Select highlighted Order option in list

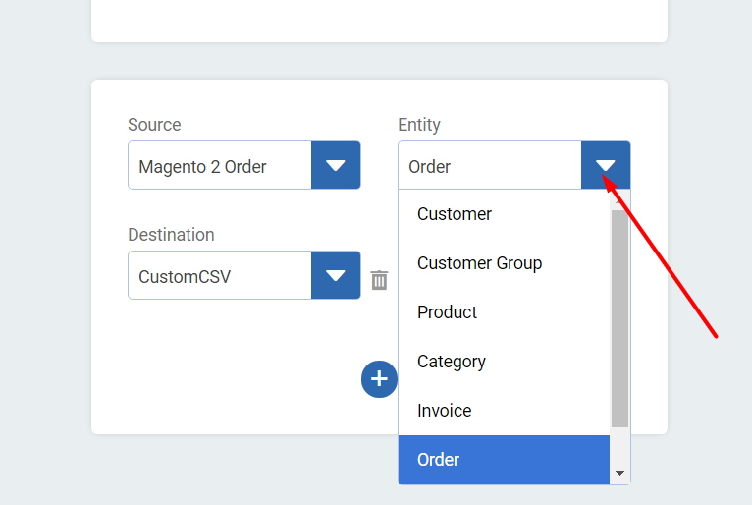504,460
